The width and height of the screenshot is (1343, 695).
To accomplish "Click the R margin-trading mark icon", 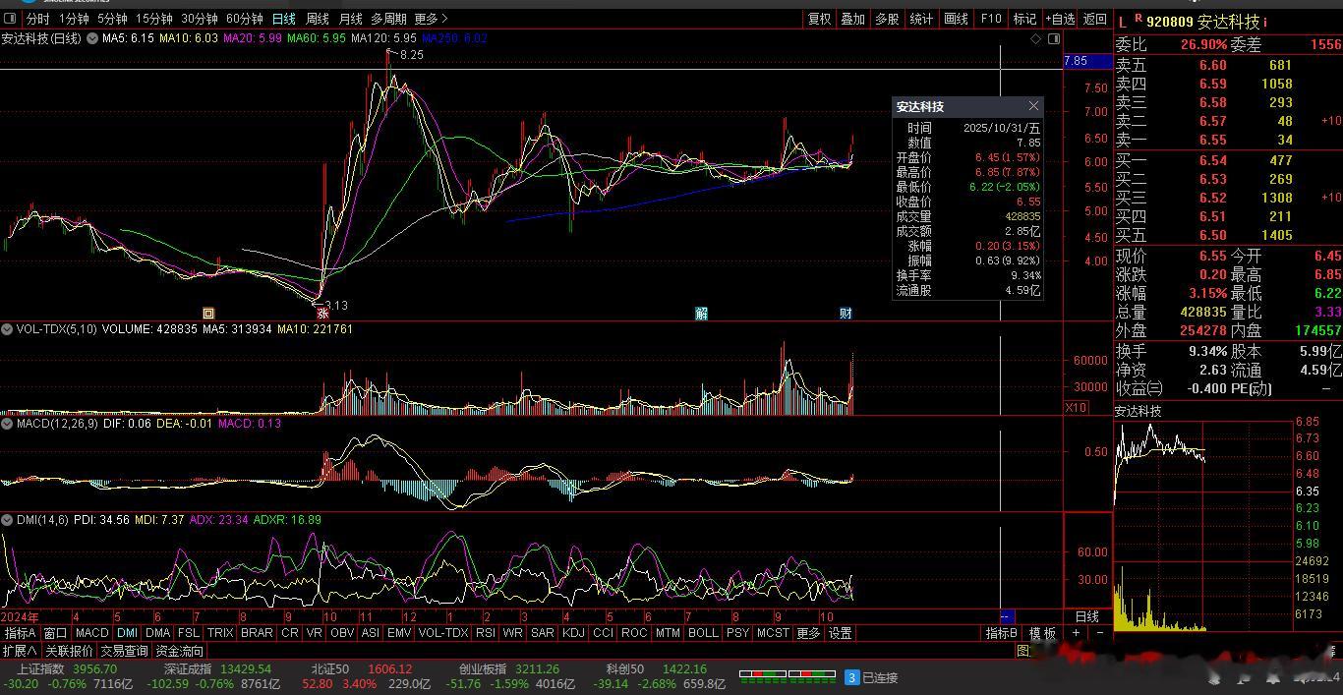I will tap(1139, 18).
